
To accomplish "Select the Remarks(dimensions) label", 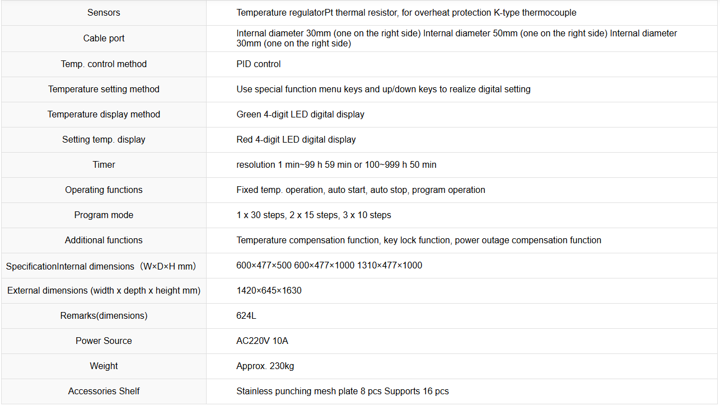I will tap(104, 315).
